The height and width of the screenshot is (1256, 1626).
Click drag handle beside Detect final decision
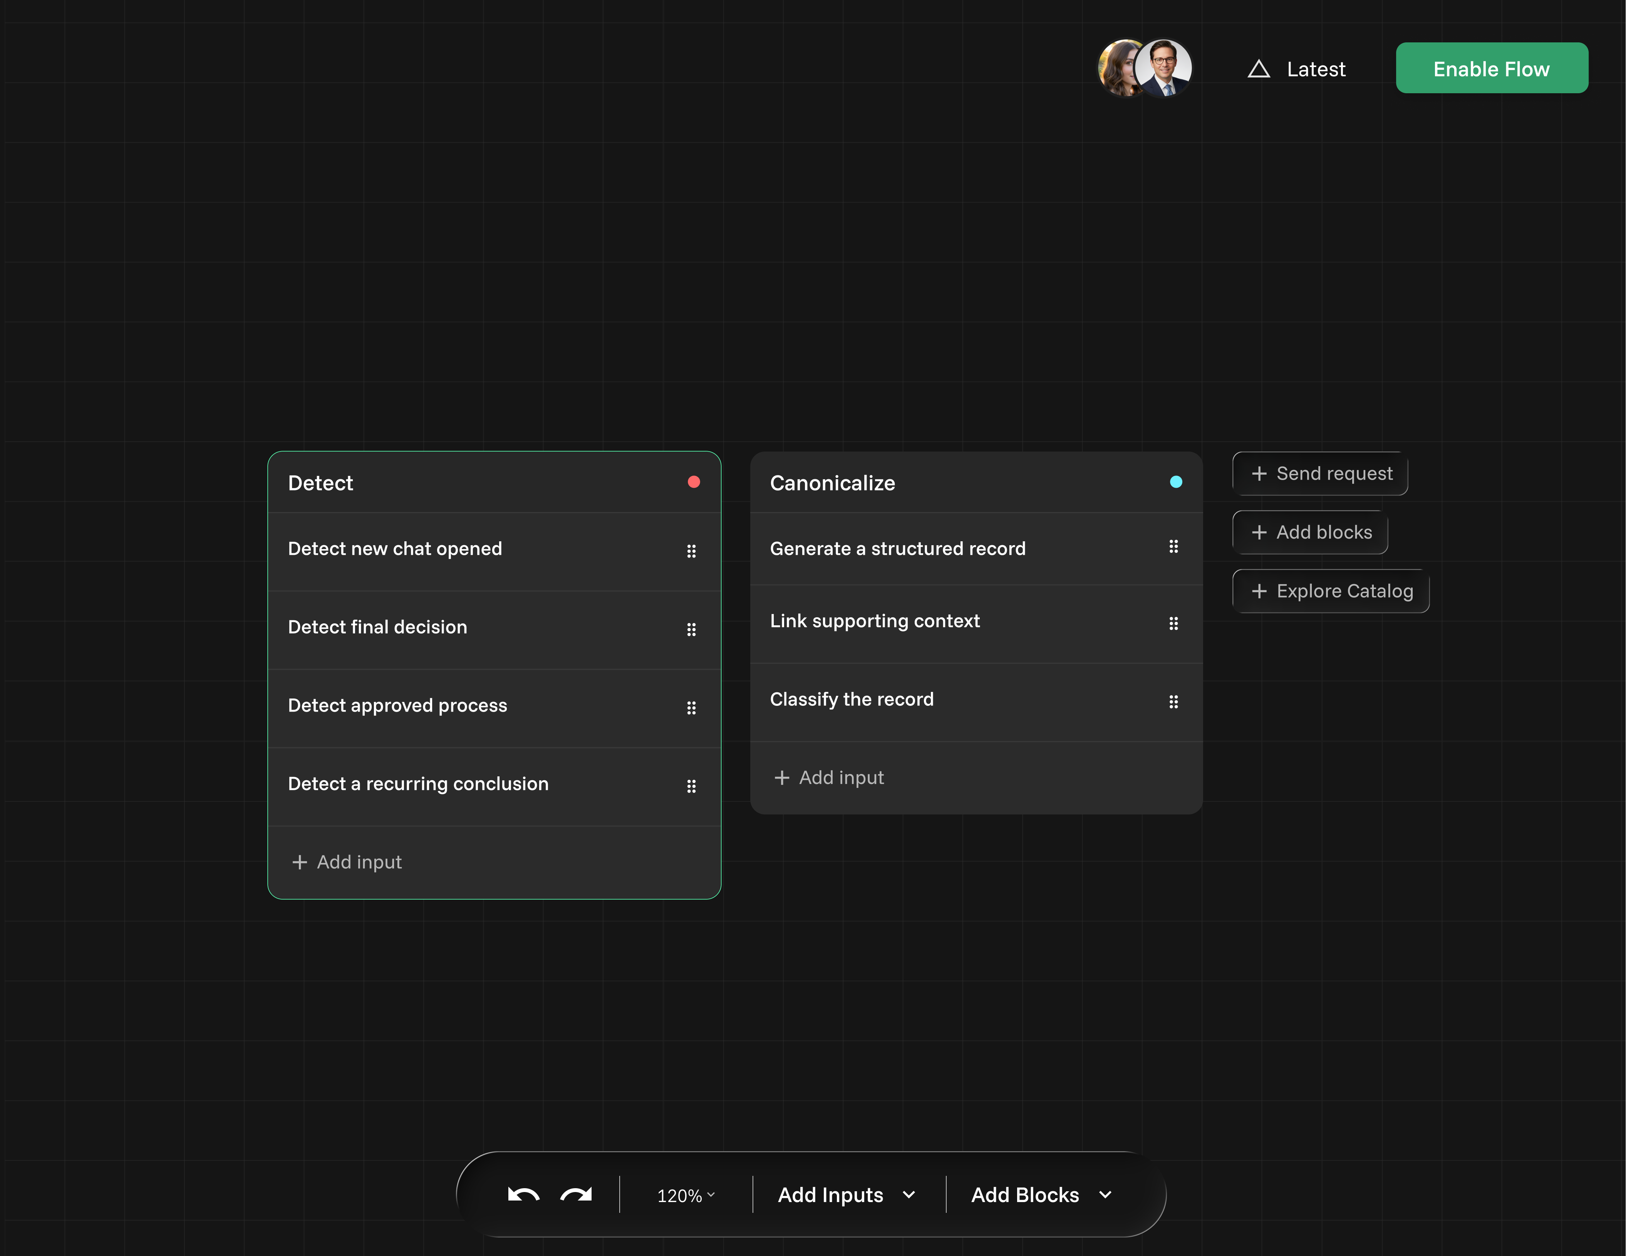pyautogui.click(x=691, y=630)
